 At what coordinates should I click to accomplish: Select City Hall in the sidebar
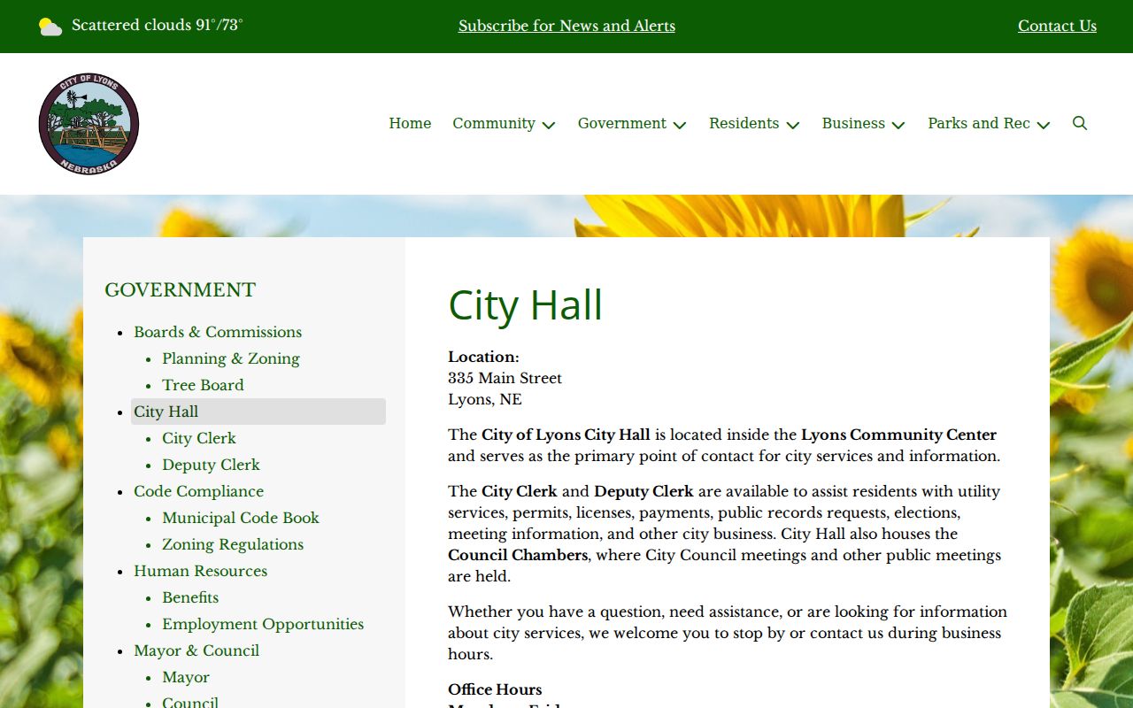(x=258, y=412)
